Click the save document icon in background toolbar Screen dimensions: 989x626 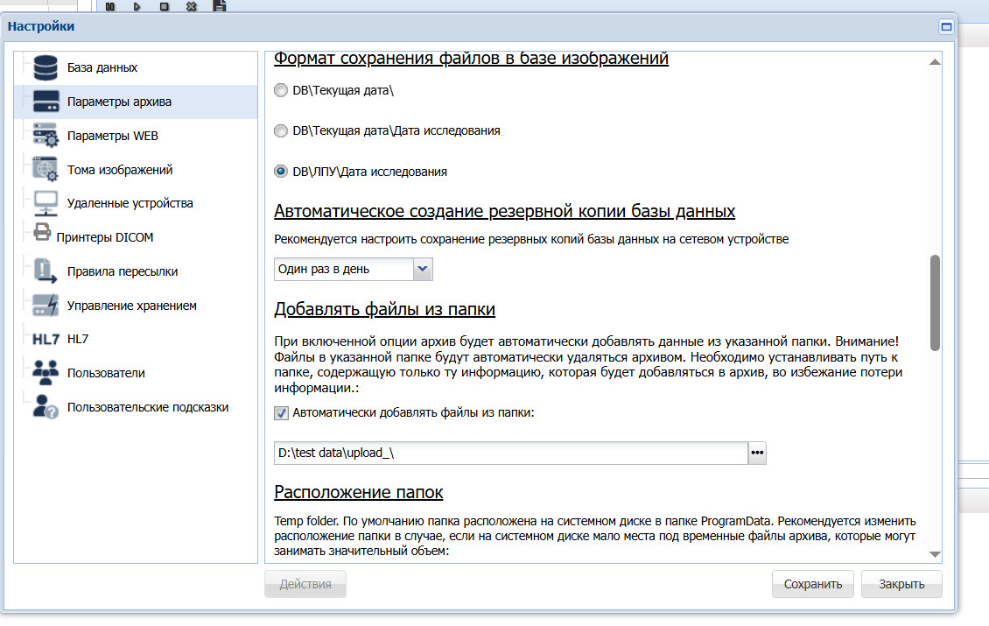click(219, 6)
